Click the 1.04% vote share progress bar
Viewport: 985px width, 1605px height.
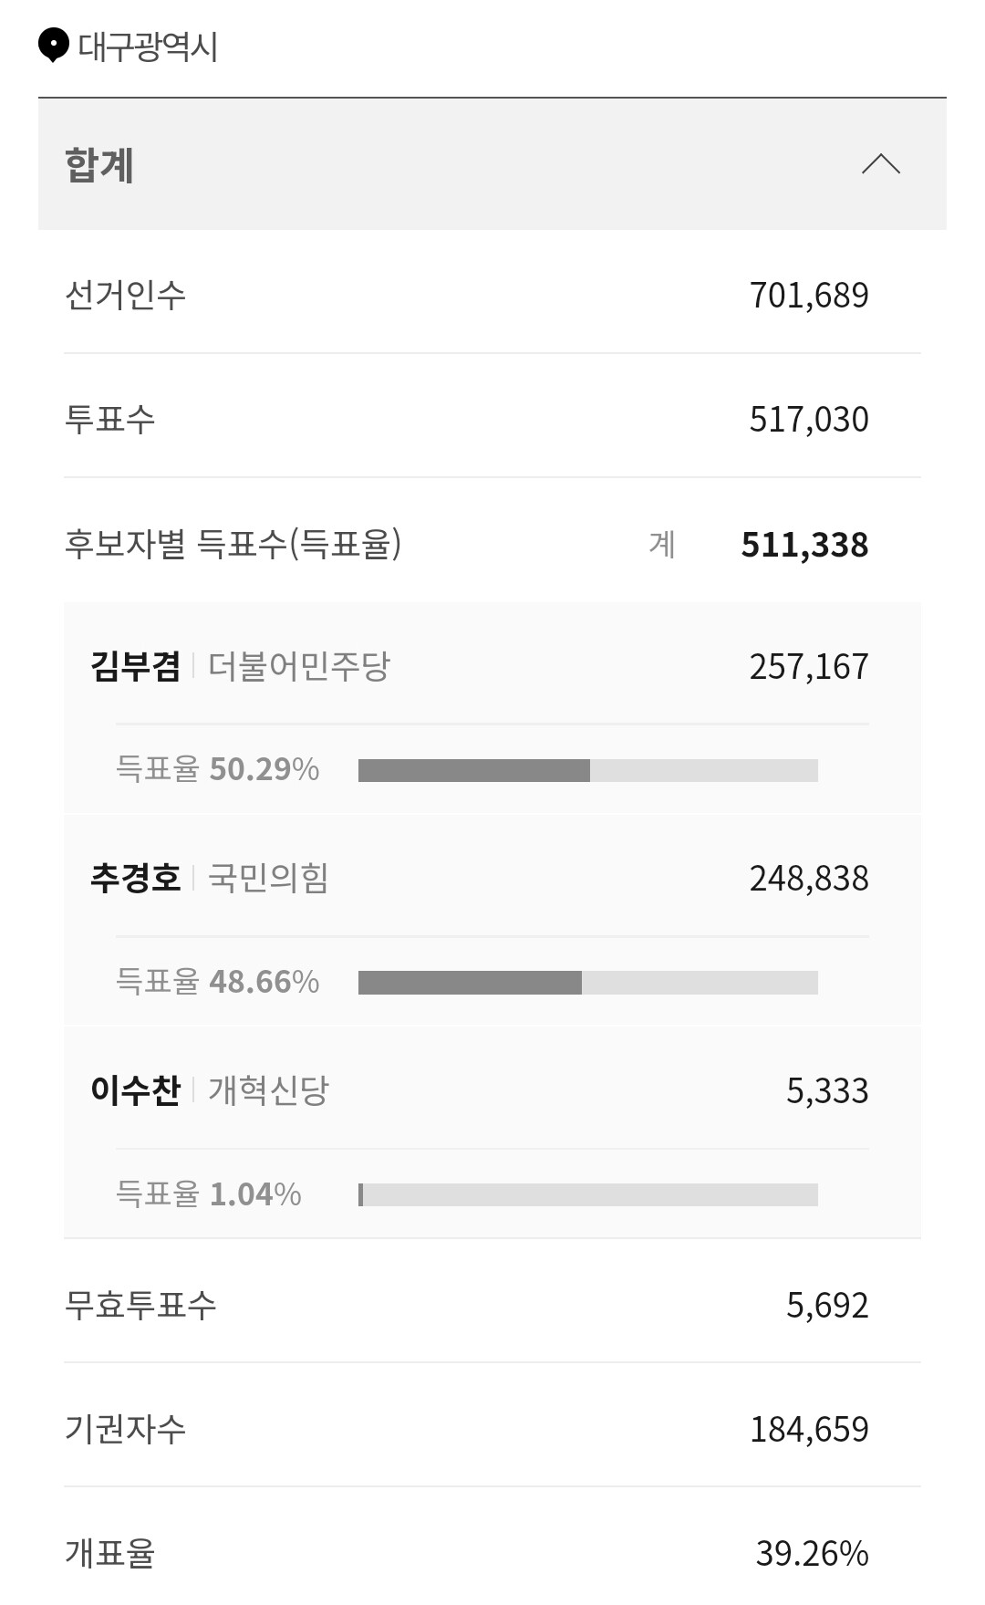(588, 1194)
